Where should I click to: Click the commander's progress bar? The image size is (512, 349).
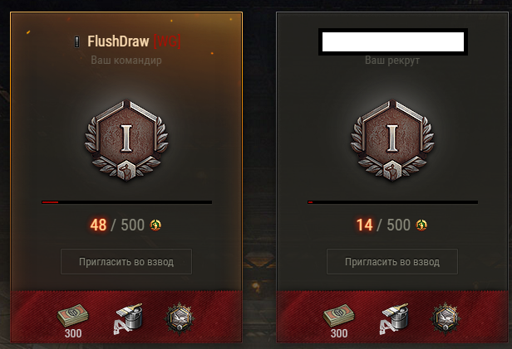[x=126, y=202]
